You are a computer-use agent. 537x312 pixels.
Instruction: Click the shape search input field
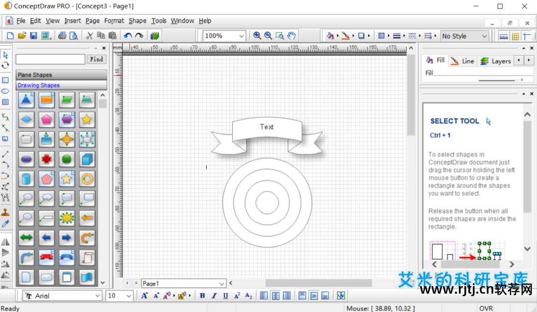50,59
